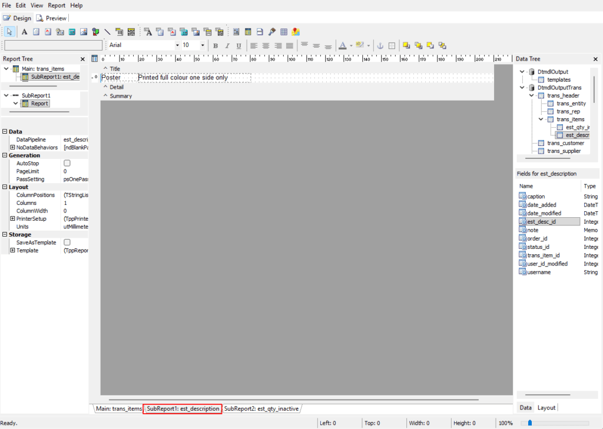This screenshot has width=603, height=429.
Task: Select the paintbrush tool in toolbar
Action: (271, 32)
